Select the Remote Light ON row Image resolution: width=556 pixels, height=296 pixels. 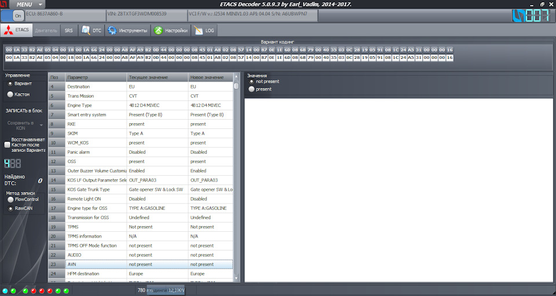(141, 199)
